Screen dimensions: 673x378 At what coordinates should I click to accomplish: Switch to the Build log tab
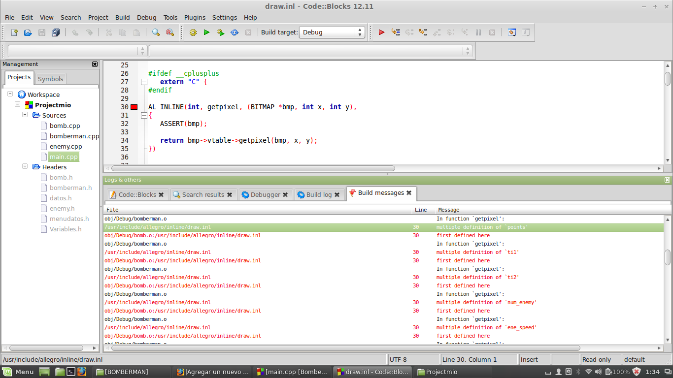point(319,194)
